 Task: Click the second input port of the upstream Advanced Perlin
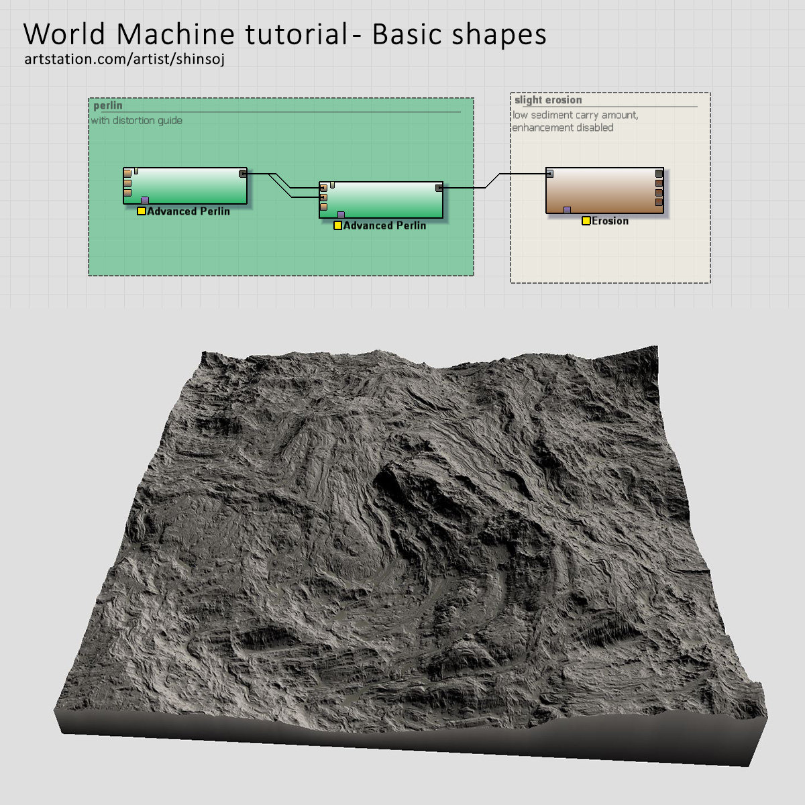(x=127, y=183)
